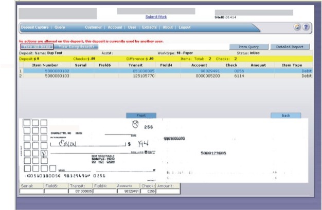Click the Submit Work link
The width and height of the screenshot is (322, 210).
156,17
